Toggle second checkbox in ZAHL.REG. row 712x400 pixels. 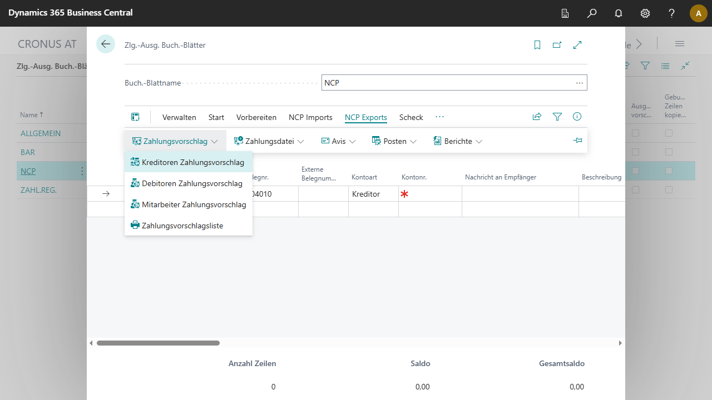click(669, 190)
